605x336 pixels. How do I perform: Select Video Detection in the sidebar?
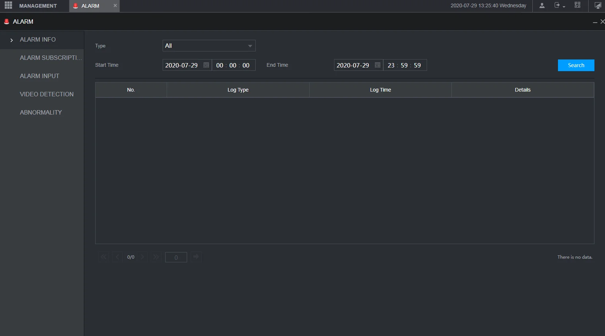coord(47,94)
